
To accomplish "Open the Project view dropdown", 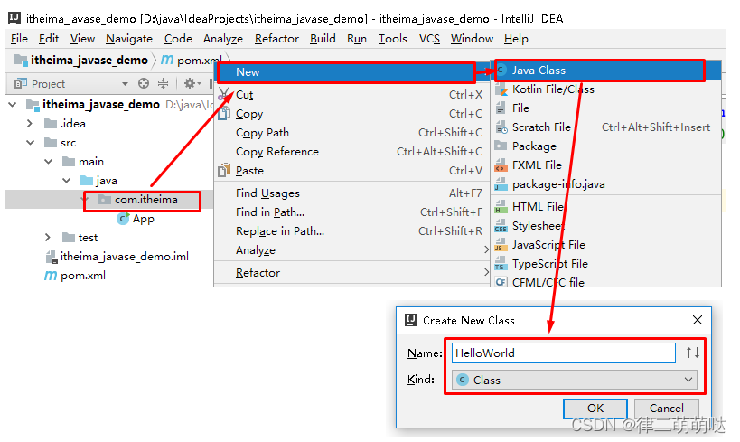I will click(125, 84).
